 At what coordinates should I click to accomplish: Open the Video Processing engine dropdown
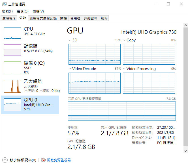pos(124,69)
